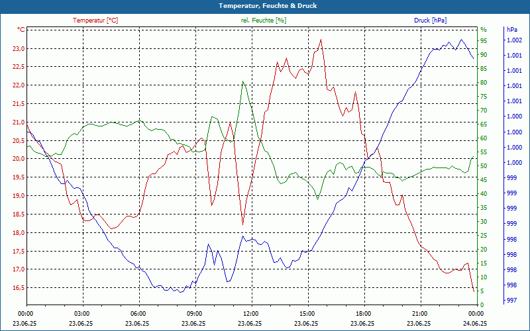Click the '18,5' temperature axis value
Image resolution: width=530 pixels, height=331 pixels.
coord(19,214)
